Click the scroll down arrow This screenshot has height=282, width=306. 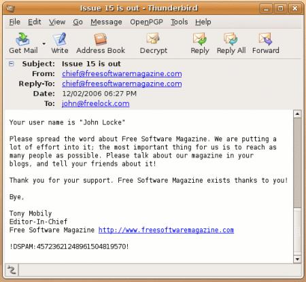click(x=297, y=259)
